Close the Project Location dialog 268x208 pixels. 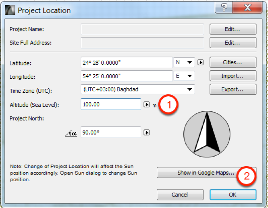(247, 8)
